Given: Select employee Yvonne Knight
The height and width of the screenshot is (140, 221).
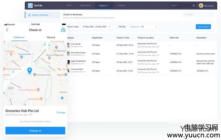Looking at the screenshot, I should [77, 69].
